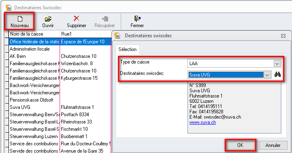Switch to the Sélection tab
Image resolution: width=292 pixels, height=153 pixels.
(128, 49)
